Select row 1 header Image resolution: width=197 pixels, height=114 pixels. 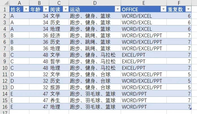tap(5, 9)
